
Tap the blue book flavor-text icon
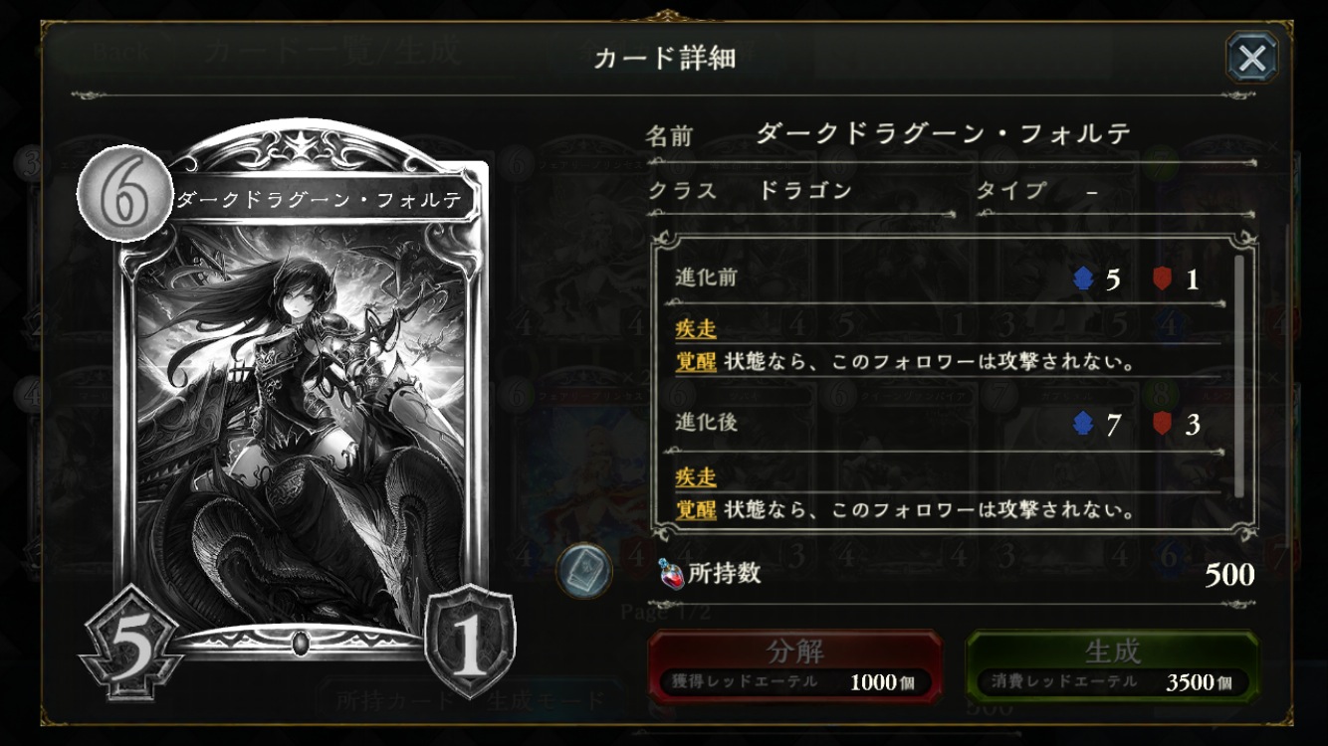point(583,571)
